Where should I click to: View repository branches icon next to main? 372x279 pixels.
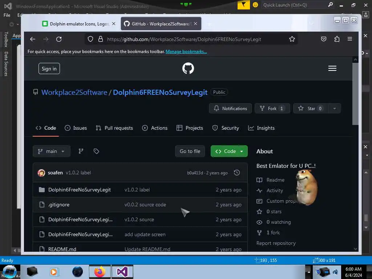(81, 151)
